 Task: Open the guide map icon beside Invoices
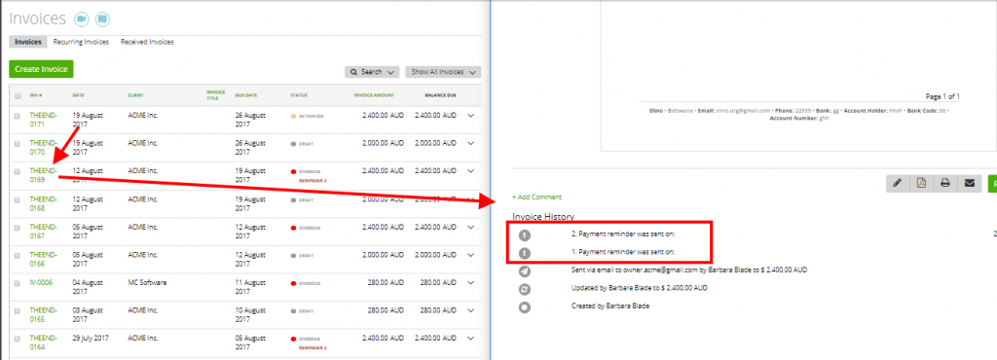103,19
